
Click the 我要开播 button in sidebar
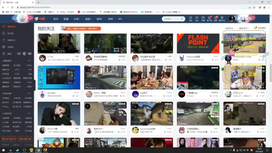tap(25, 139)
